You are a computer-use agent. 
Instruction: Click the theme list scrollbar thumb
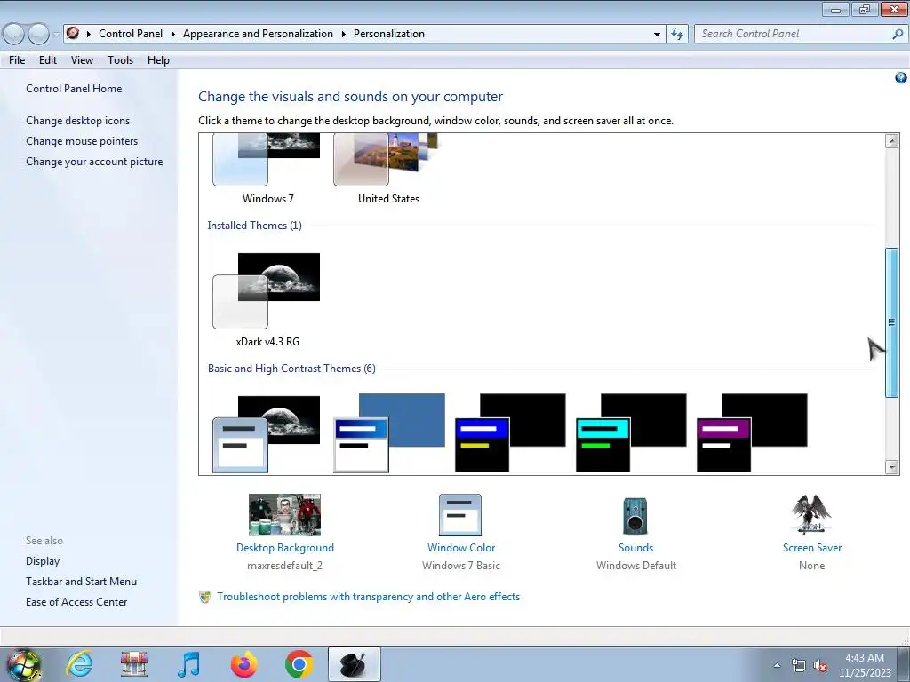tap(892, 322)
